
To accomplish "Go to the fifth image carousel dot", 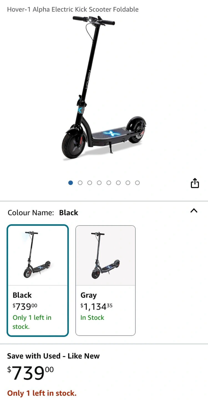I will (x=109, y=183).
